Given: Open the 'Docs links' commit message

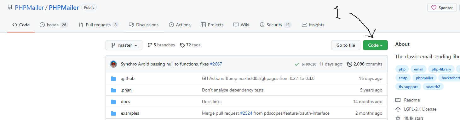Looking at the screenshot, I should (212, 102).
